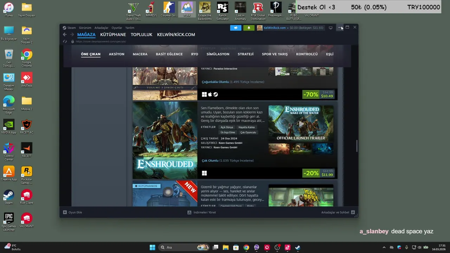The width and height of the screenshot is (450, 253).
Task: Open Arkadaşlar ve Sohbet panel
Action: (338, 212)
